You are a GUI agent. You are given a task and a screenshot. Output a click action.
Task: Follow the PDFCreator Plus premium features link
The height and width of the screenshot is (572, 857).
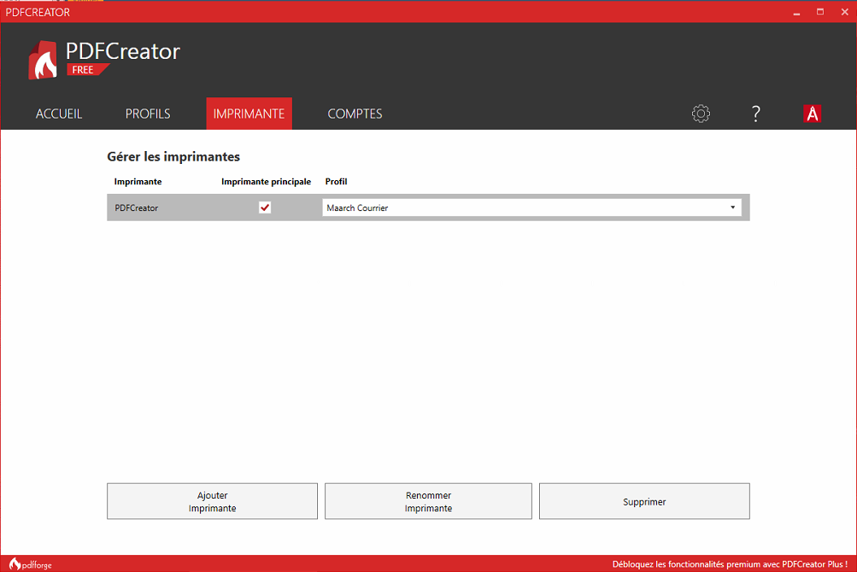[730, 564]
